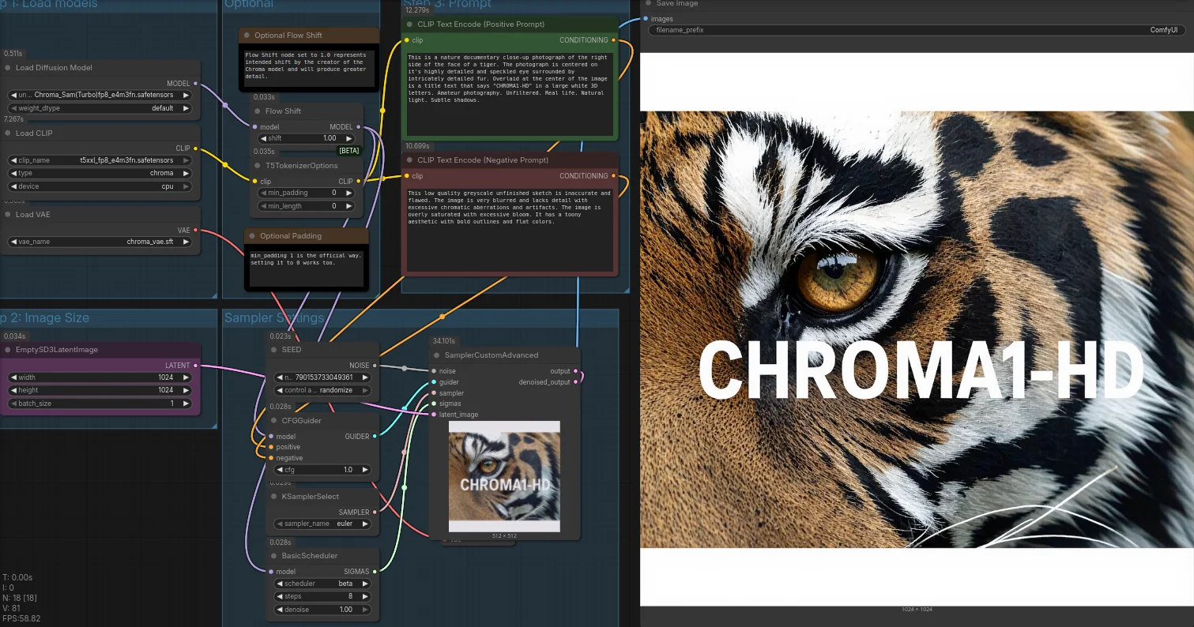This screenshot has width=1194, height=627.
Task: Open the device dropdown set to cpu
Action: [100, 186]
